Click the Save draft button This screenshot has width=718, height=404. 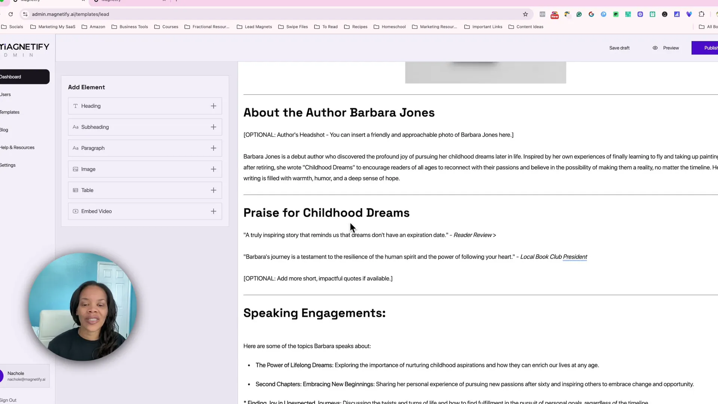tap(619, 48)
